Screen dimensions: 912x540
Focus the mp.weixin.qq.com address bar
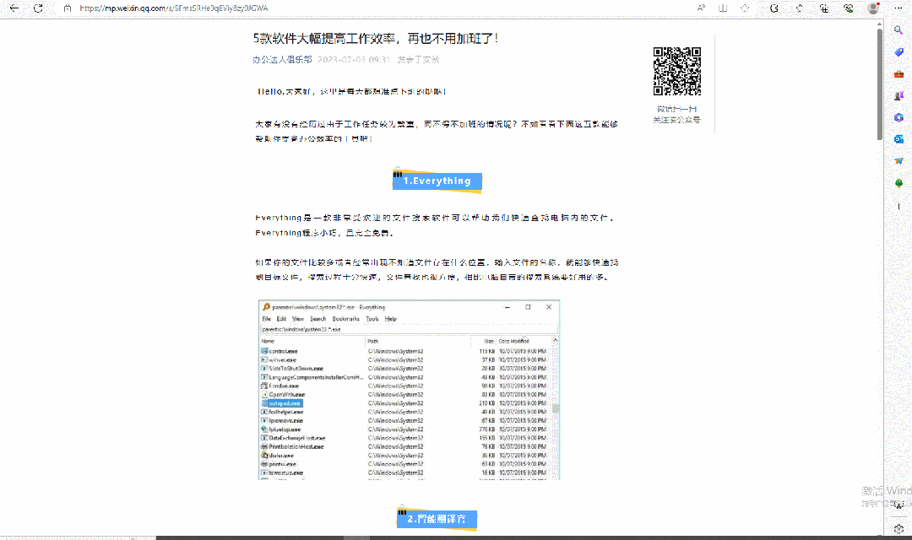coord(174,8)
